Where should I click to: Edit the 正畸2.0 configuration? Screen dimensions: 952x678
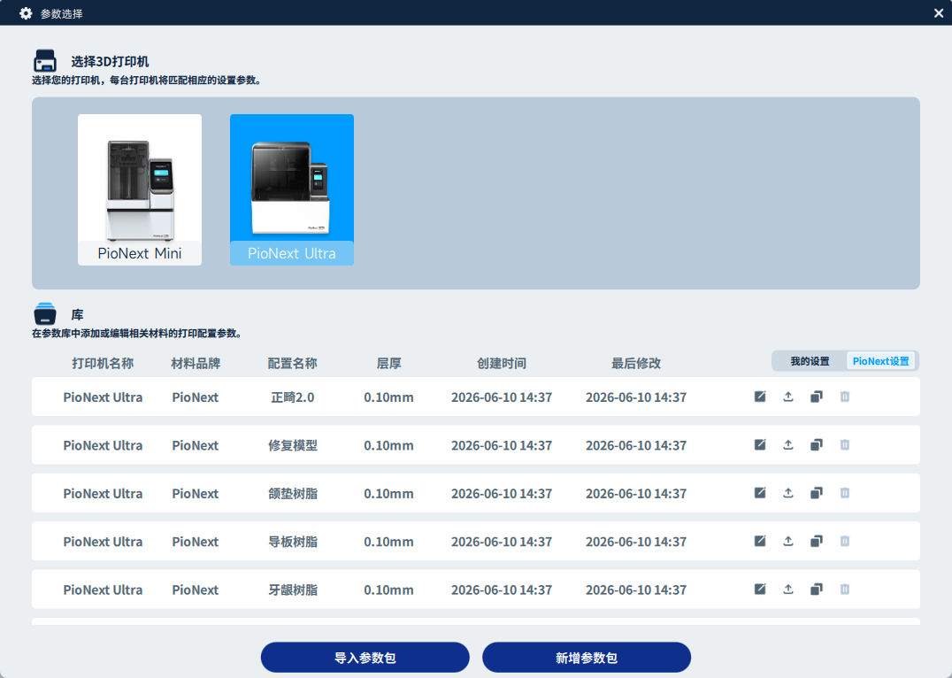point(759,397)
